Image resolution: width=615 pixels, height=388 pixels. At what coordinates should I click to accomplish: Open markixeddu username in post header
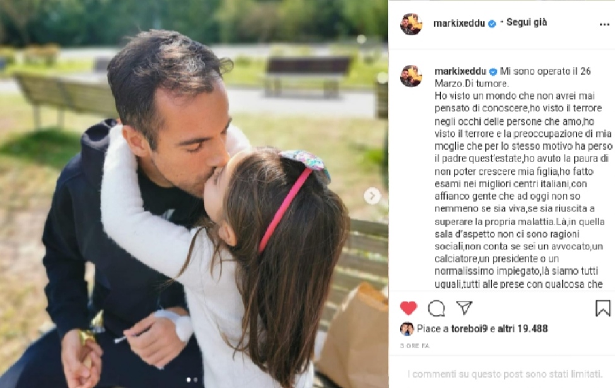click(x=459, y=23)
